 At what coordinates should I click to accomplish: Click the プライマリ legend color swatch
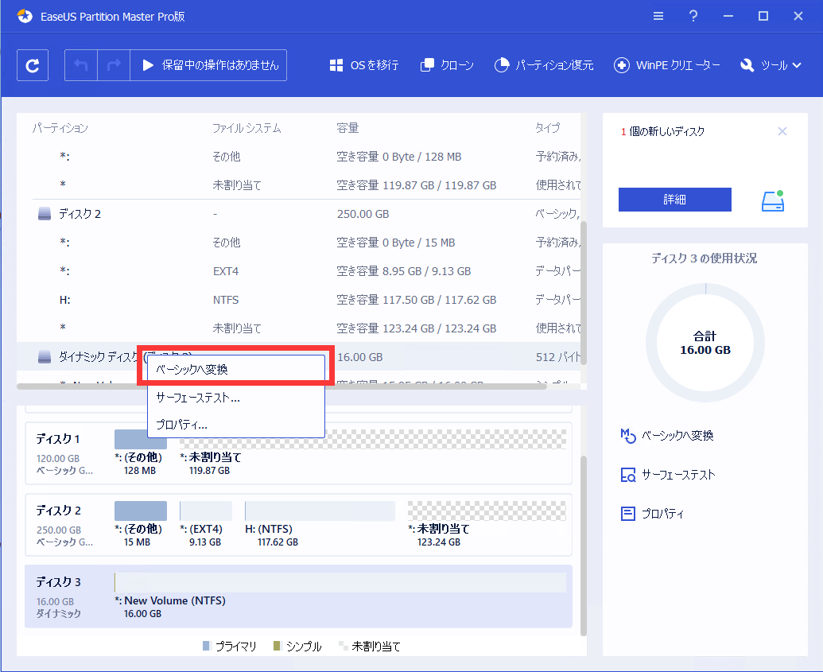206,645
